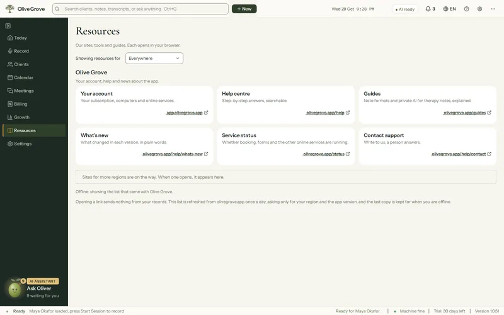504x315 pixels.
Task: Click the Growth chart icon
Action: [10, 117]
